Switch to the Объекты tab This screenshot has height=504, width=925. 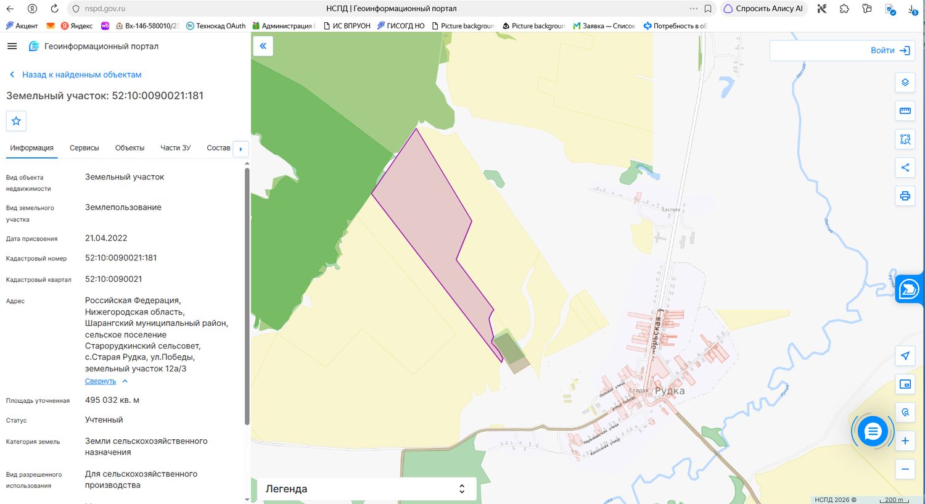[x=129, y=148]
